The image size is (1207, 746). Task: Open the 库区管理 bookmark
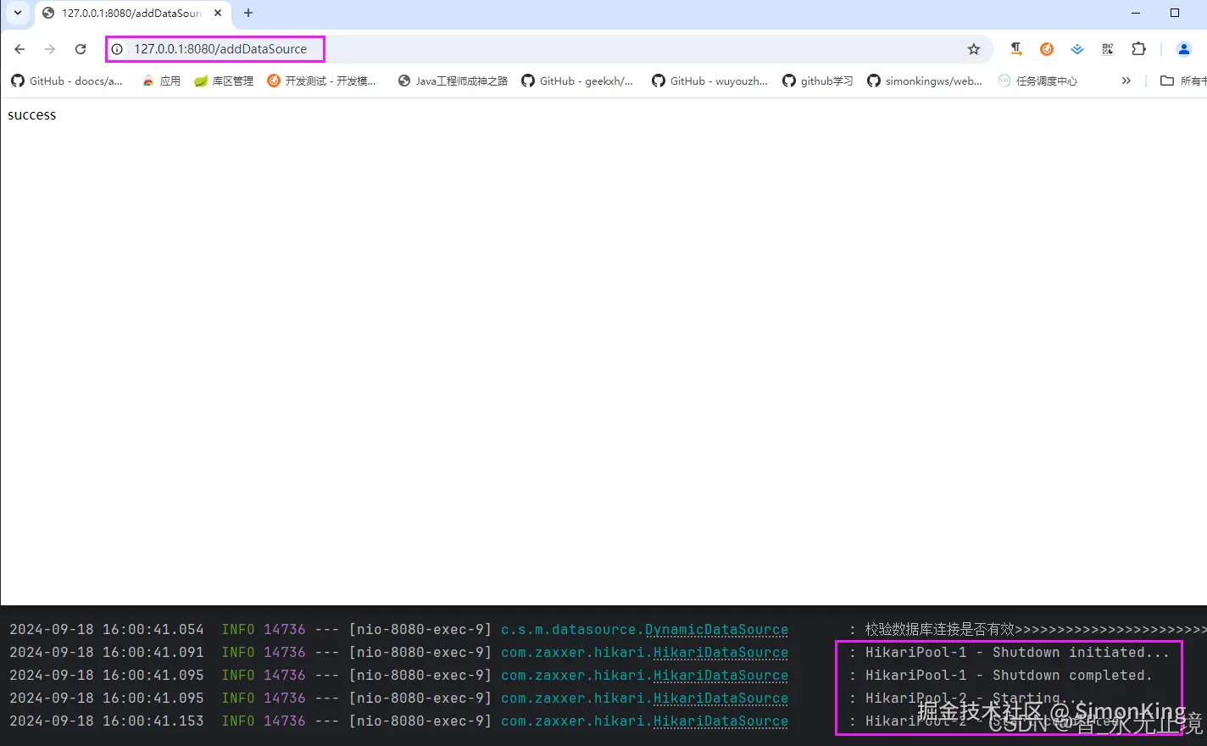(x=224, y=81)
